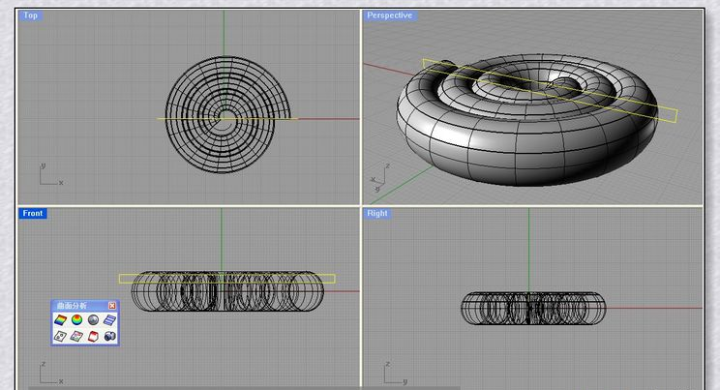The height and width of the screenshot is (390, 720).
Task: Click the square icon with two circles
Action: coord(60,336)
